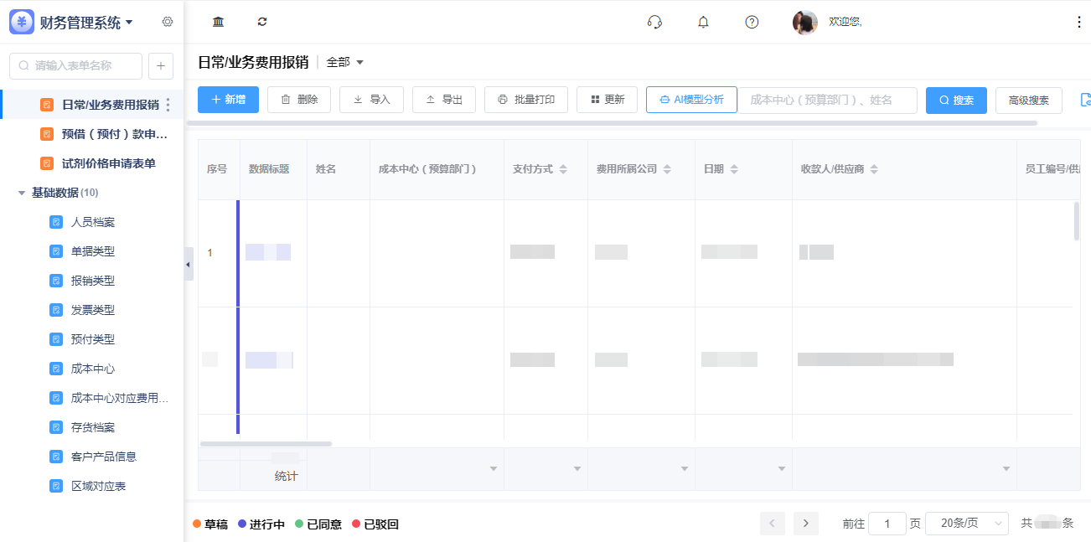This screenshot has height=542, width=1091.
Task: Click the 进行中 blue status legend
Action: pyautogui.click(x=261, y=524)
